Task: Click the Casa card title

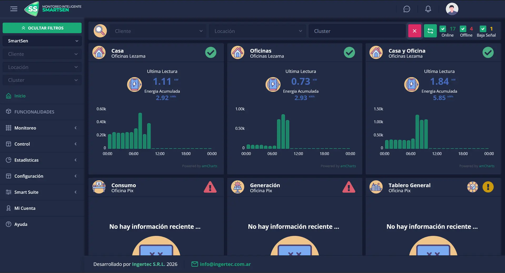Action: 117,51
